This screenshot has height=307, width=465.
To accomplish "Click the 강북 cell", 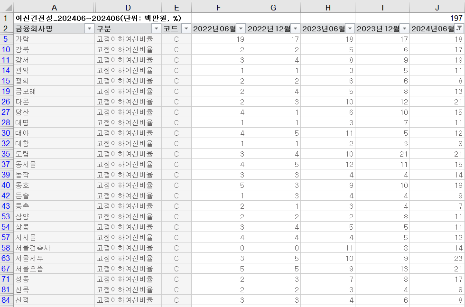I will click(54, 49).
